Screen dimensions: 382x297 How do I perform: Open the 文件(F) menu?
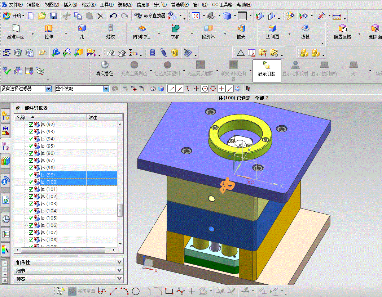pos(16,5)
